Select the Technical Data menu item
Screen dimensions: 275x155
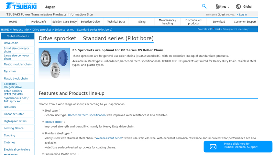pyautogui.click(x=116, y=22)
